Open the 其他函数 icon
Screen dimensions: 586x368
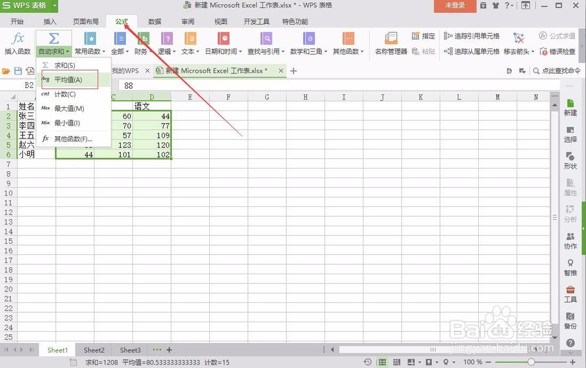click(x=348, y=39)
